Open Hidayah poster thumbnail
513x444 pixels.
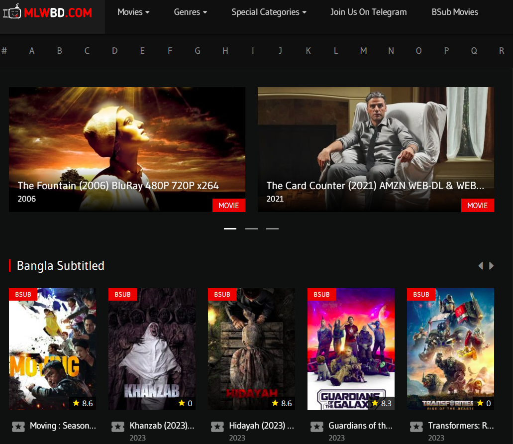tap(252, 349)
